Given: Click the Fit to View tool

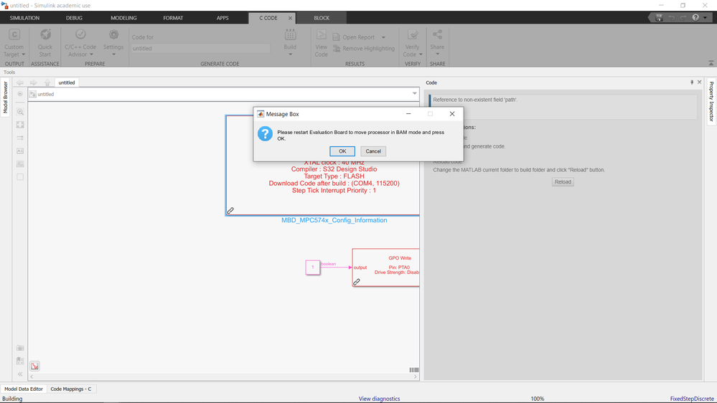Looking at the screenshot, I should coord(20,125).
